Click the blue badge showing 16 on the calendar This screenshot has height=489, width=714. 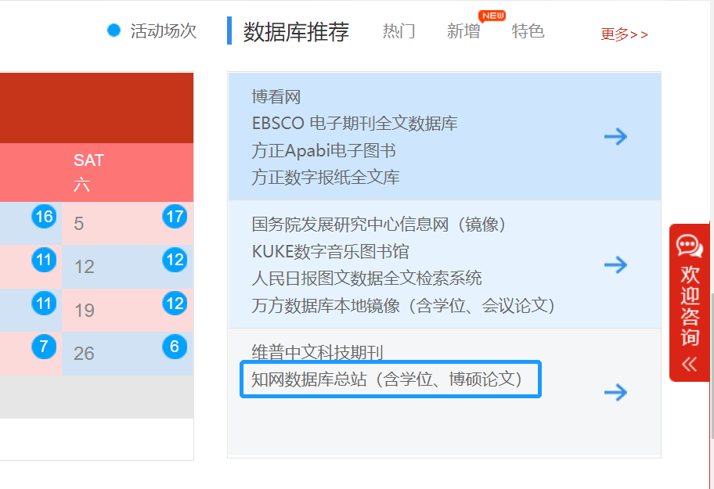pos(43,217)
